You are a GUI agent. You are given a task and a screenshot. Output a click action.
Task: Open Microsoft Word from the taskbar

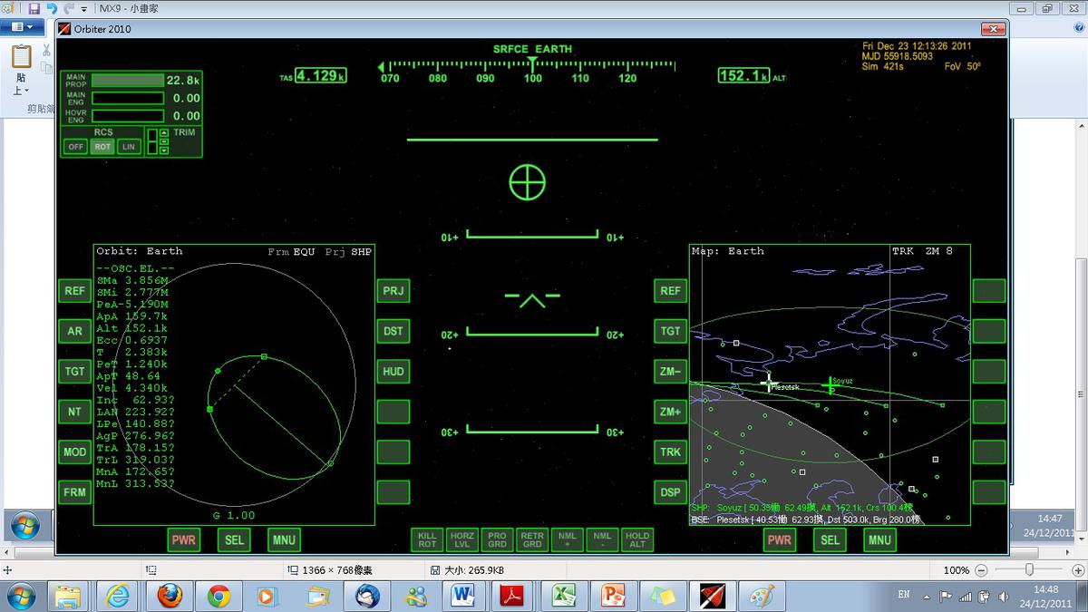click(464, 596)
